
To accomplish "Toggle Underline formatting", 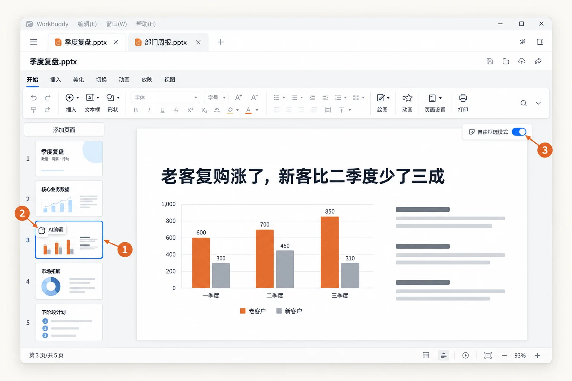I will 162,110.
